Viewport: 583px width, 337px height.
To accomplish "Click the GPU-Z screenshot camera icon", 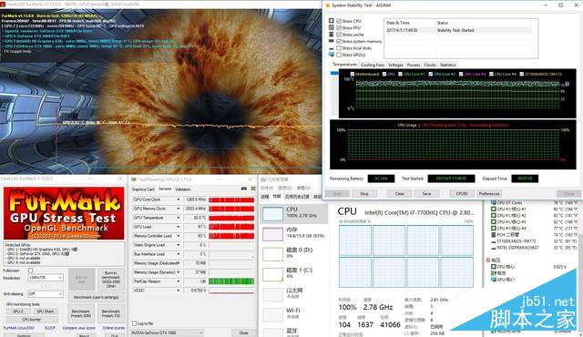I will pyautogui.click(x=244, y=189).
